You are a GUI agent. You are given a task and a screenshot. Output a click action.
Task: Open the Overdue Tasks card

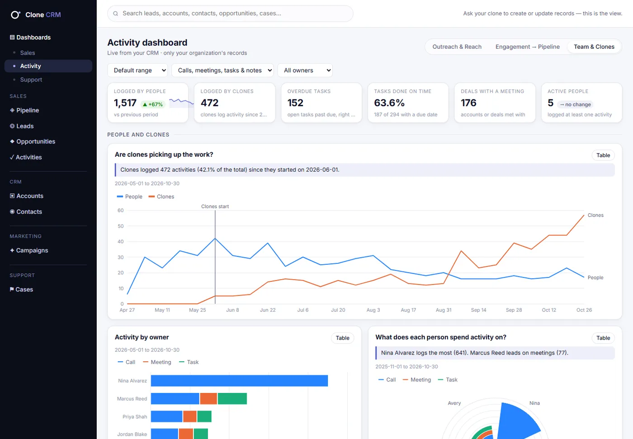(x=321, y=103)
